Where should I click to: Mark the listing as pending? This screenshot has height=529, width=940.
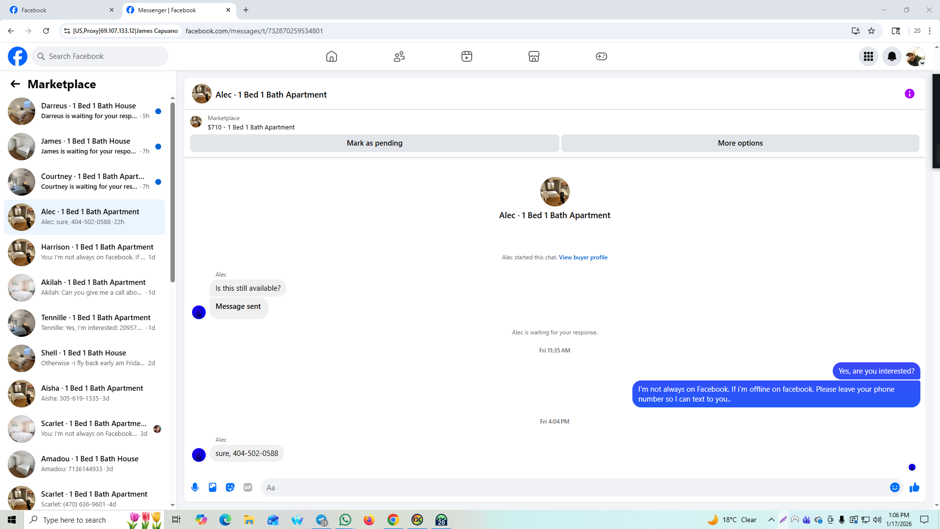click(375, 143)
